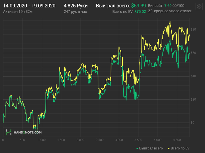Click the 'Активен 19ч 32м' active time text
205x153 pixels.
tap(18, 12)
